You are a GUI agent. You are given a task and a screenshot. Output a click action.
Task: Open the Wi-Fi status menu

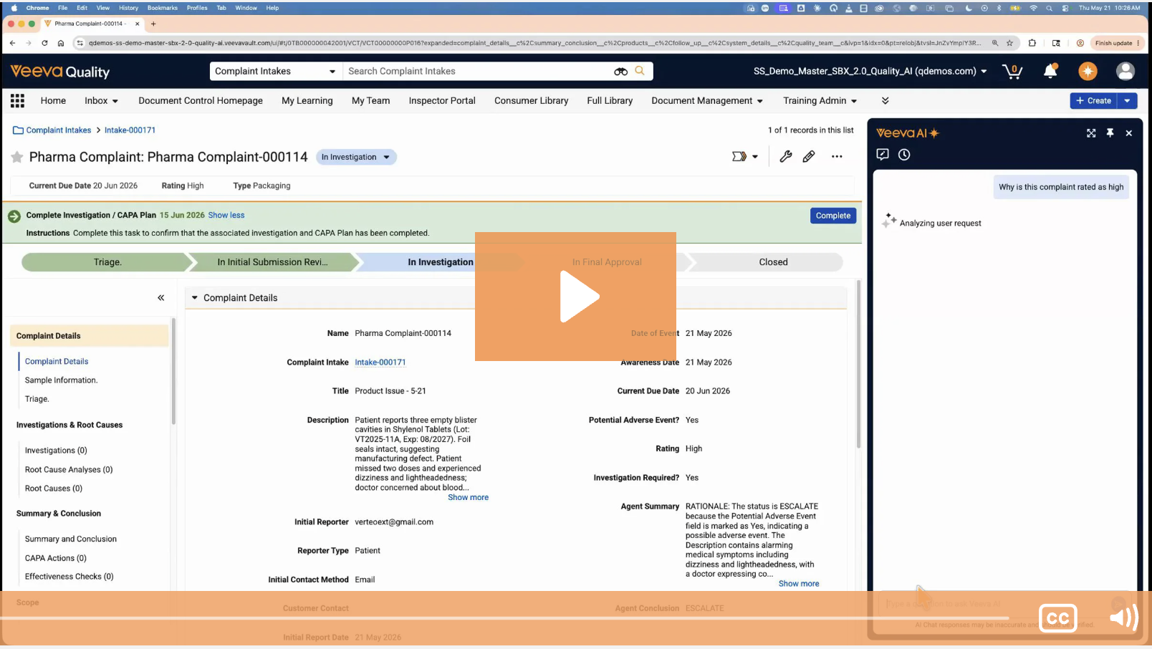1033,8
